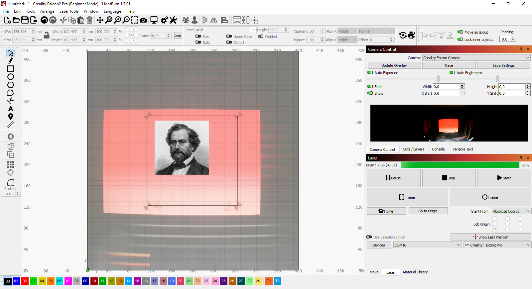
Task: Click Go to Origin button
Action: tap(428, 211)
